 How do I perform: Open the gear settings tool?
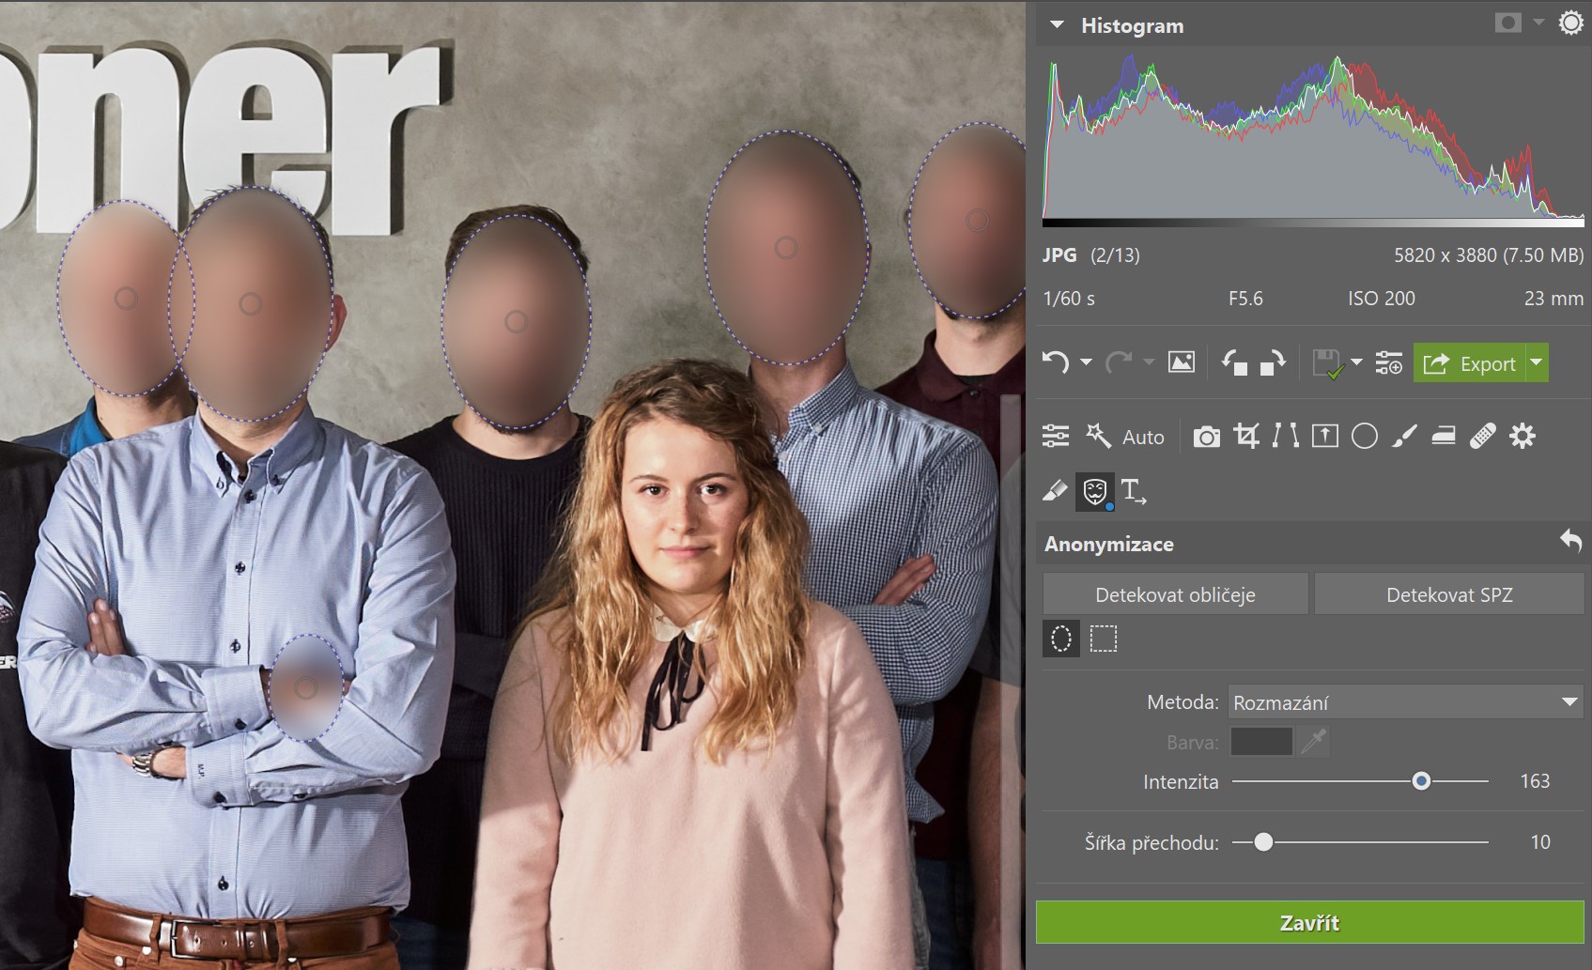(x=1522, y=436)
